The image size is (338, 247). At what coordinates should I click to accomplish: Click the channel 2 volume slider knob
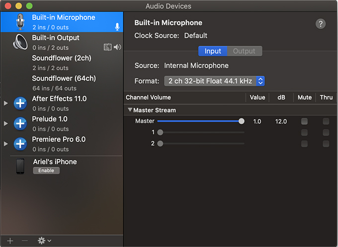tap(160, 143)
